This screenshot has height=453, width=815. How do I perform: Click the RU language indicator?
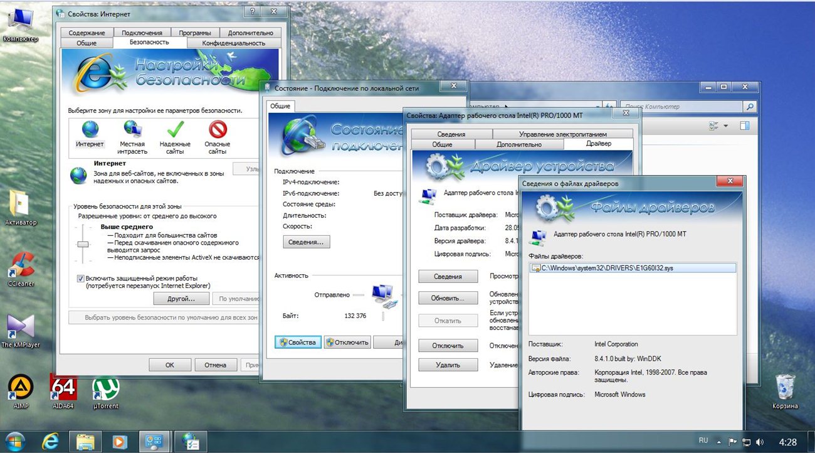pyautogui.click(x=703, y=441)
